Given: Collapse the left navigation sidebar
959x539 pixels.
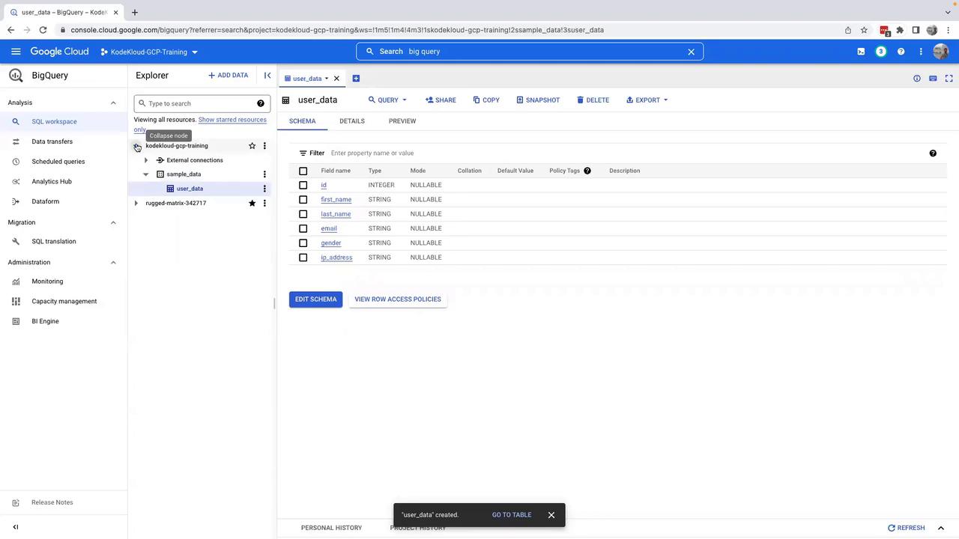Looking at the screenshot, I should click(16, 527).
